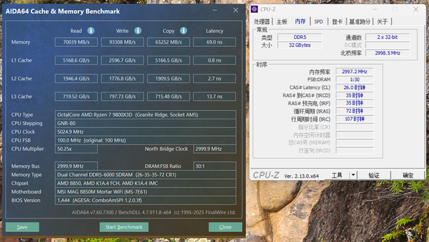The height and width of the screenshot is (242, 429).
Task: Click the Memory Latency value 69.0 ns
Action: 214,42
